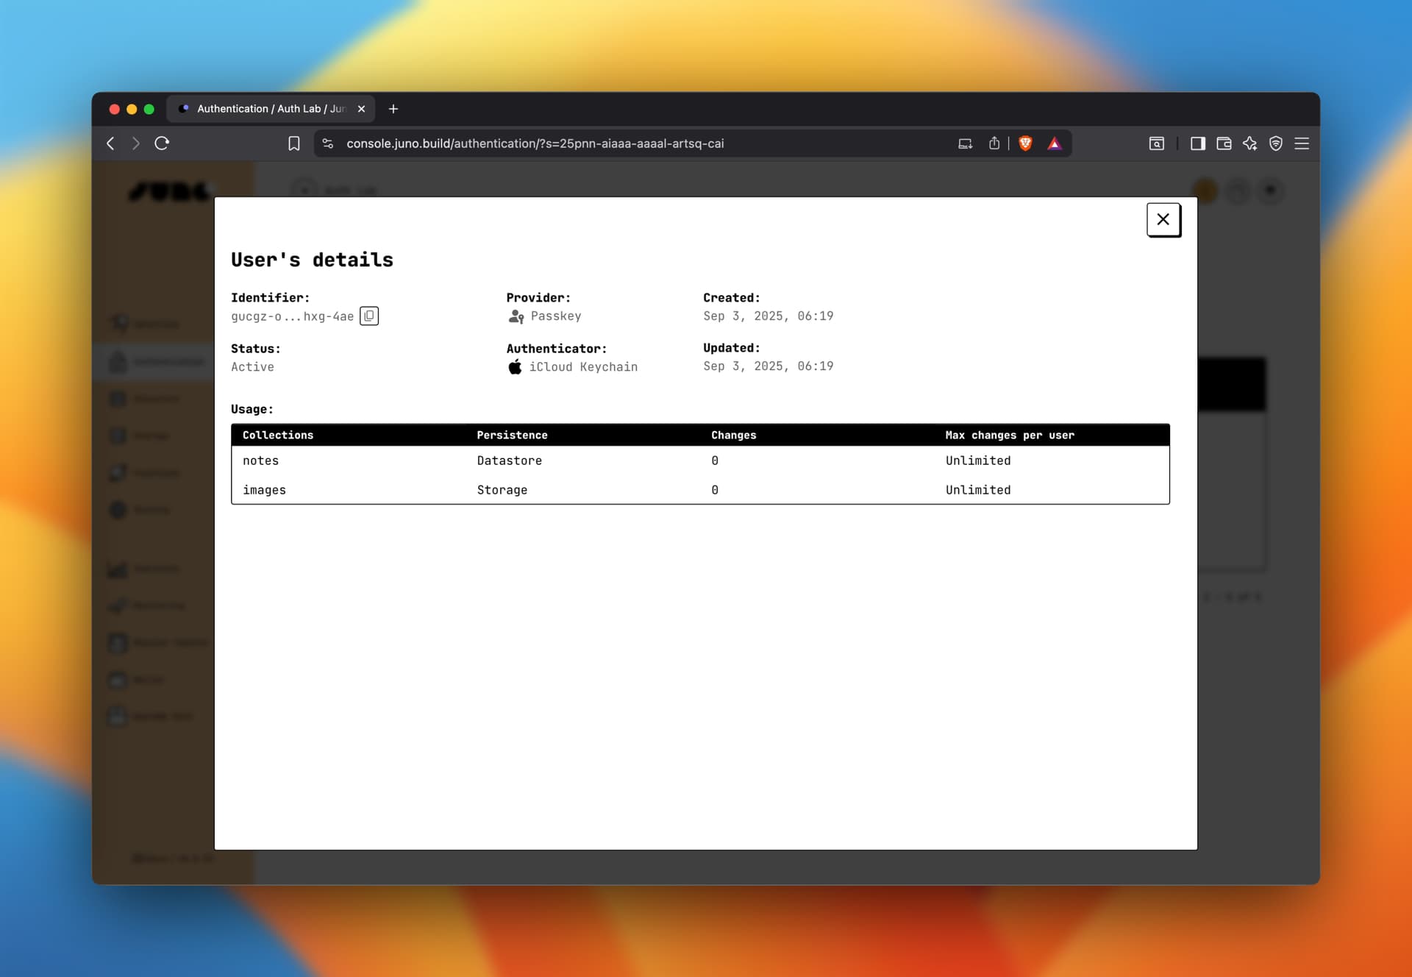Open the Brave Wallet icon
The height and width of the screenshot is (977, 1412).
[x=1224, y=143]
